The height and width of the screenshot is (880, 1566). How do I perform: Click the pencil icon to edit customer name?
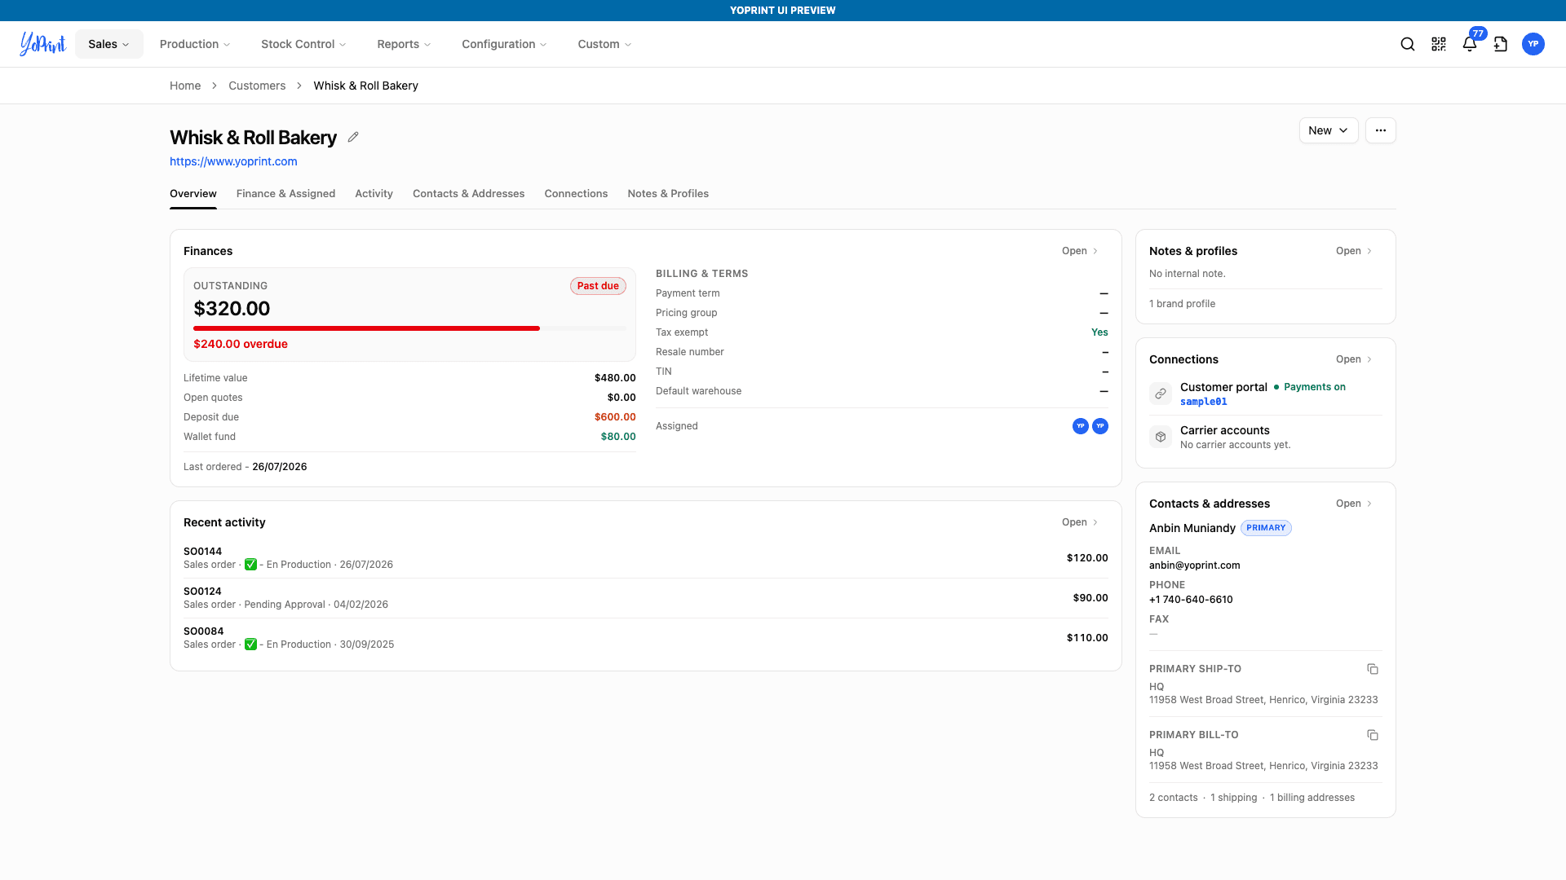click(x=353, y=137)
